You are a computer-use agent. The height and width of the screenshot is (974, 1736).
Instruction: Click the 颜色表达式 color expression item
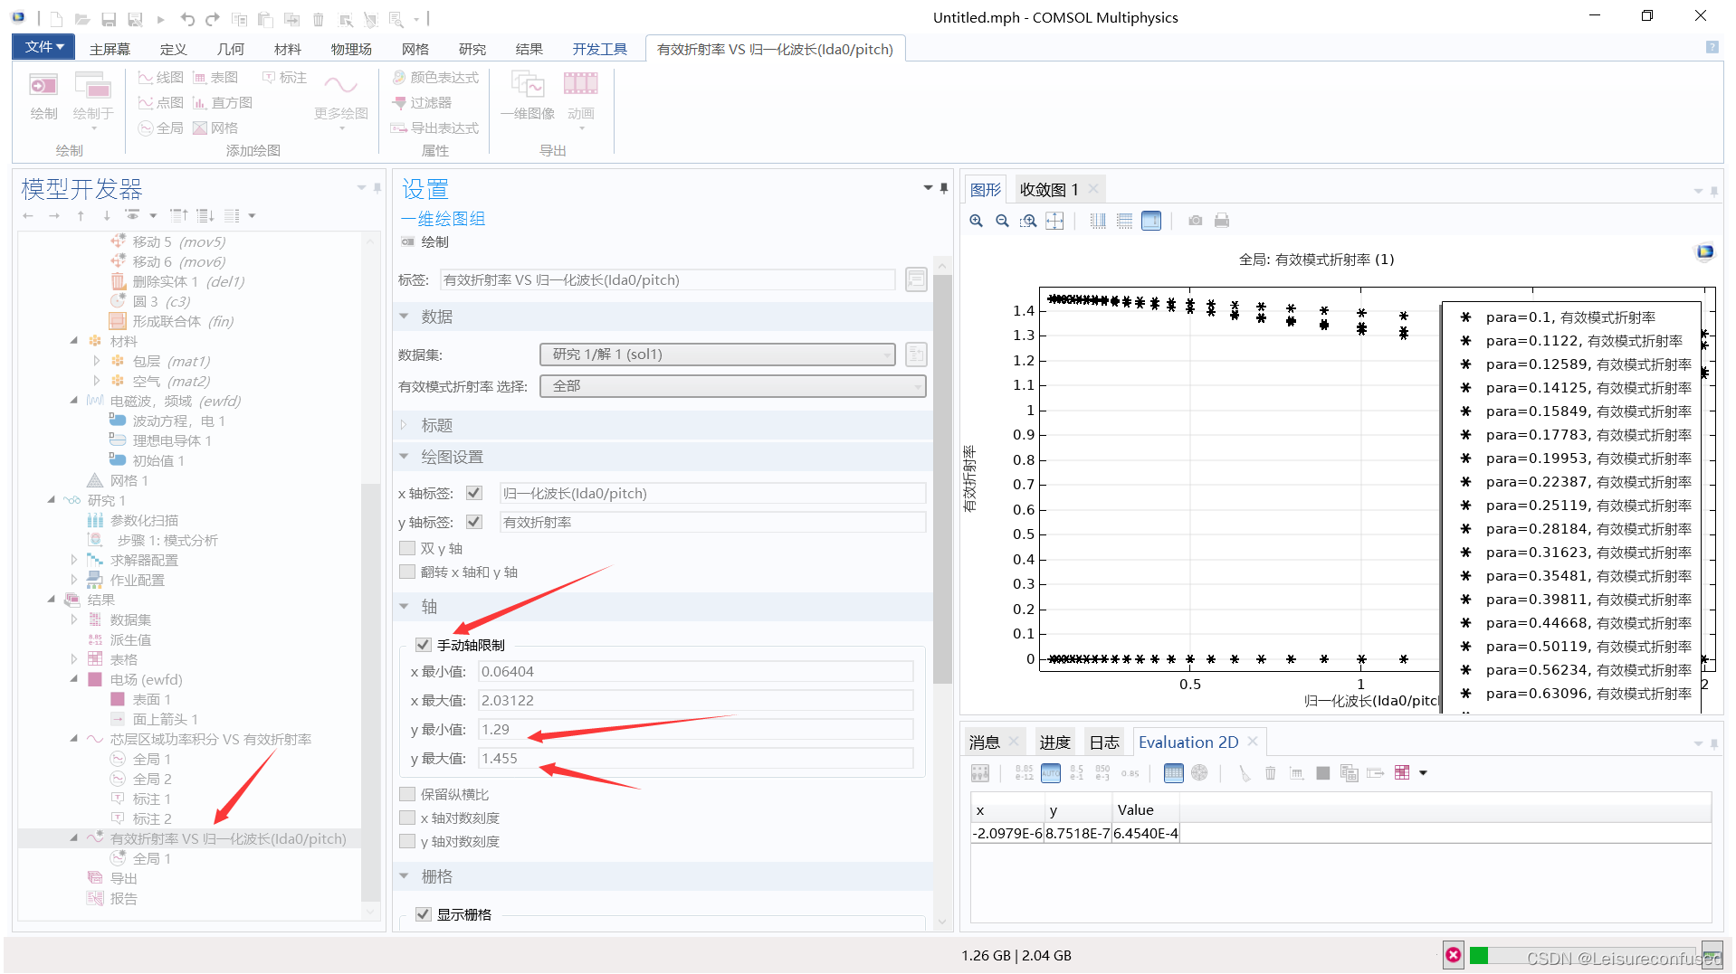tap(435, 78)
